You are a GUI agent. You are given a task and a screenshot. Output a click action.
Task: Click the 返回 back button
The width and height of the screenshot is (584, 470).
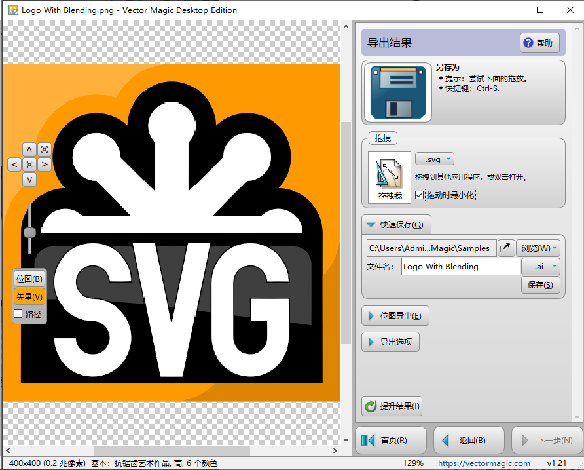click(469, 440)
